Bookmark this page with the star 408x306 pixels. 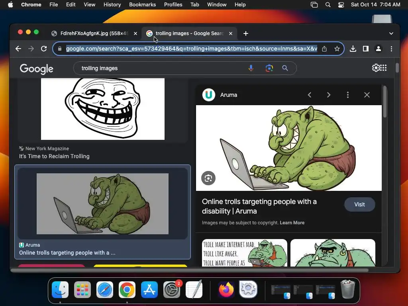337,49
